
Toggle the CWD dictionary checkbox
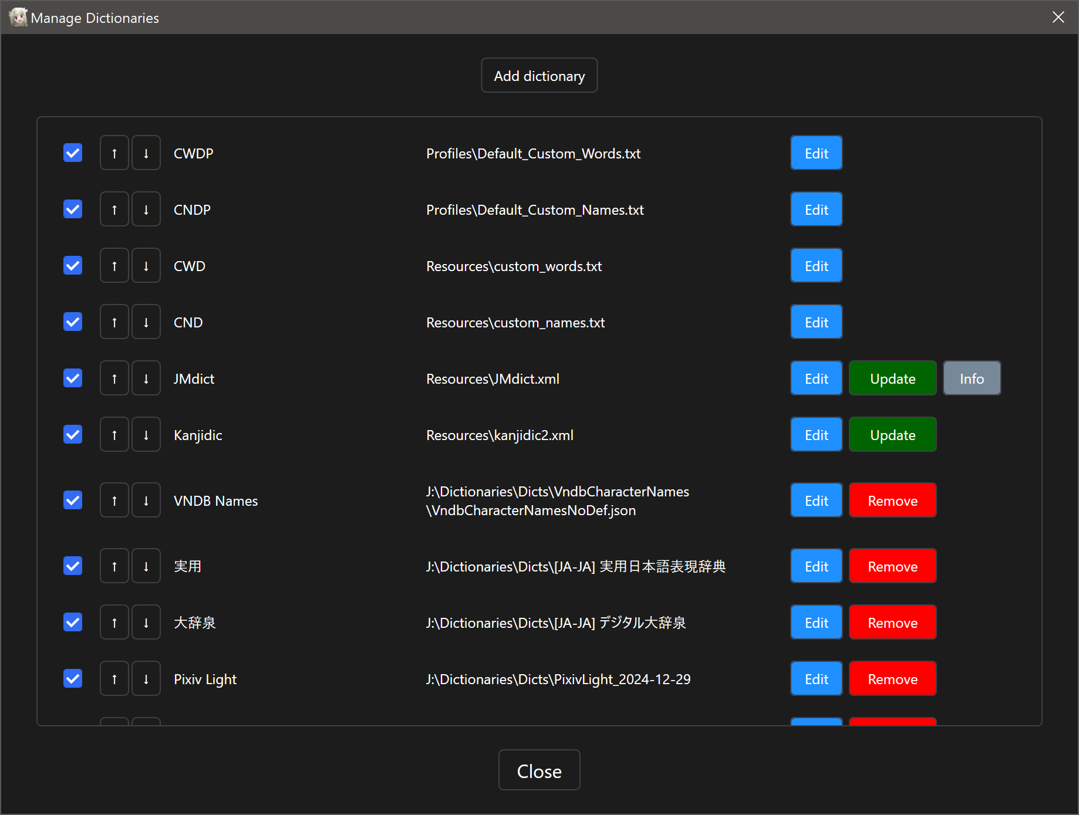(73, 266)
